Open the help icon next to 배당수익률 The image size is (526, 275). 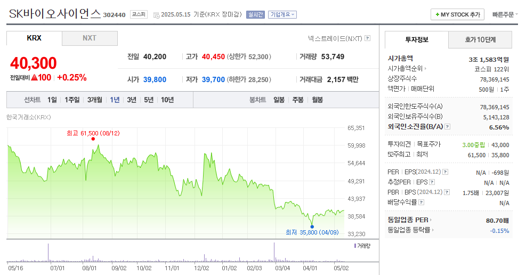click(x=421, y=203)
